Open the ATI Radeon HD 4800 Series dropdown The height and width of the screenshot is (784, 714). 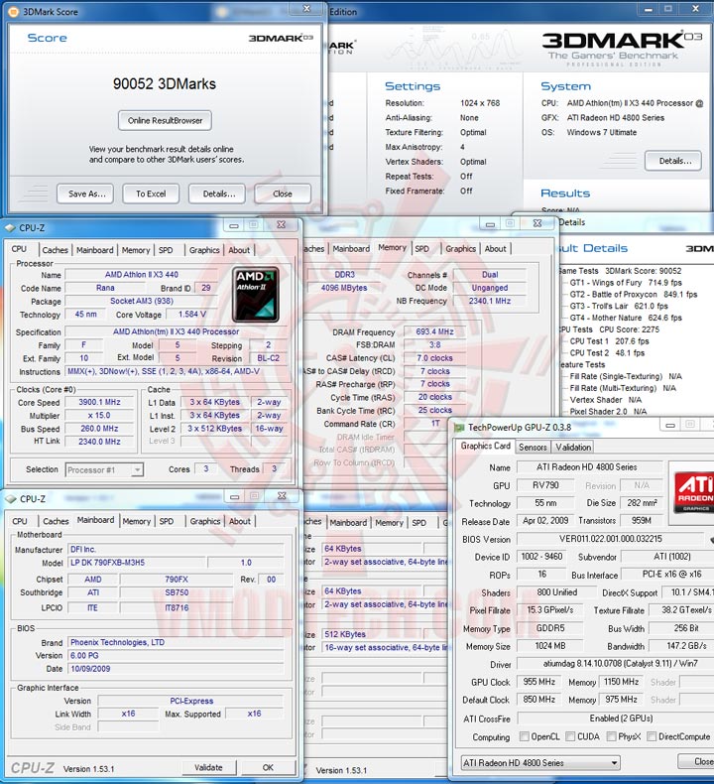(540, 763)
